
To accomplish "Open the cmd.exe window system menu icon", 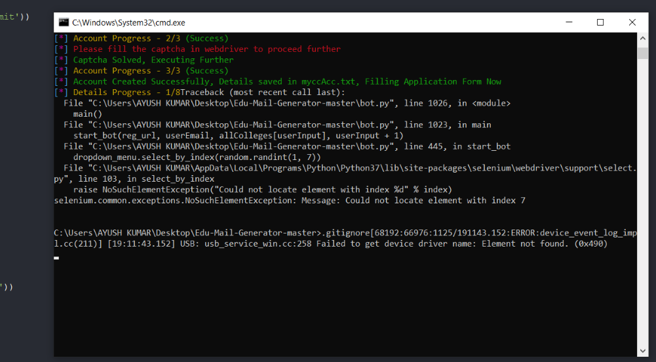I will coord(63,22).
